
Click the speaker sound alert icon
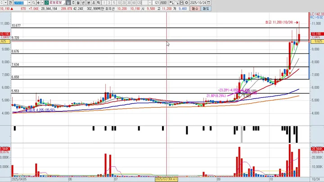[x=38, y=3]
